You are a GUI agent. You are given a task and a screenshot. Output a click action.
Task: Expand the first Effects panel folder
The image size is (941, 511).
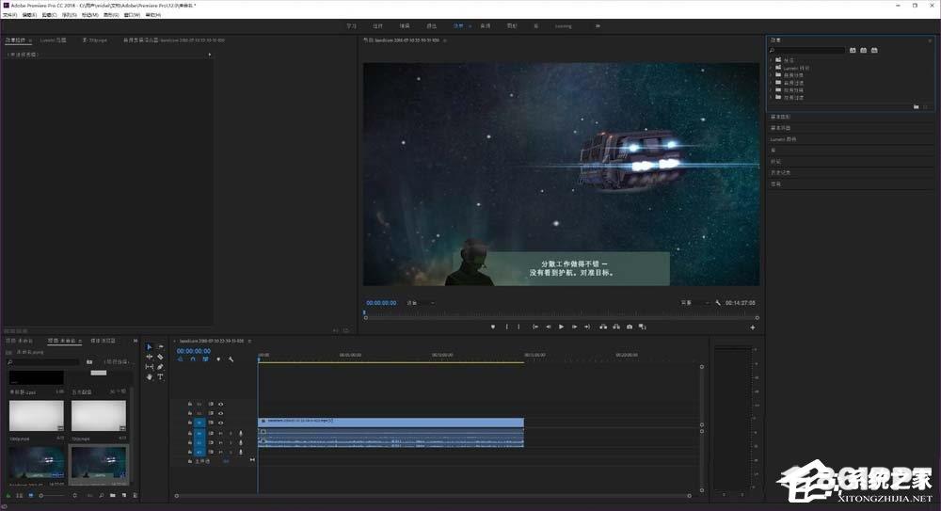772,60
